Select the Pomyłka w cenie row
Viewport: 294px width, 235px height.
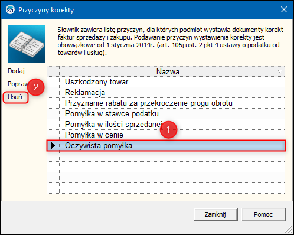[166, 135]
